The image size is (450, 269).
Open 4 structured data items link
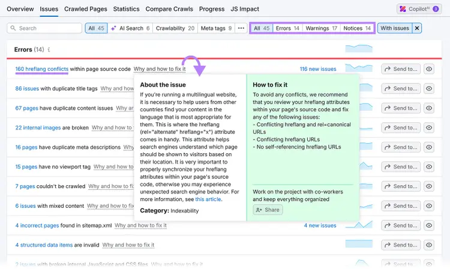tap(44, 245)
